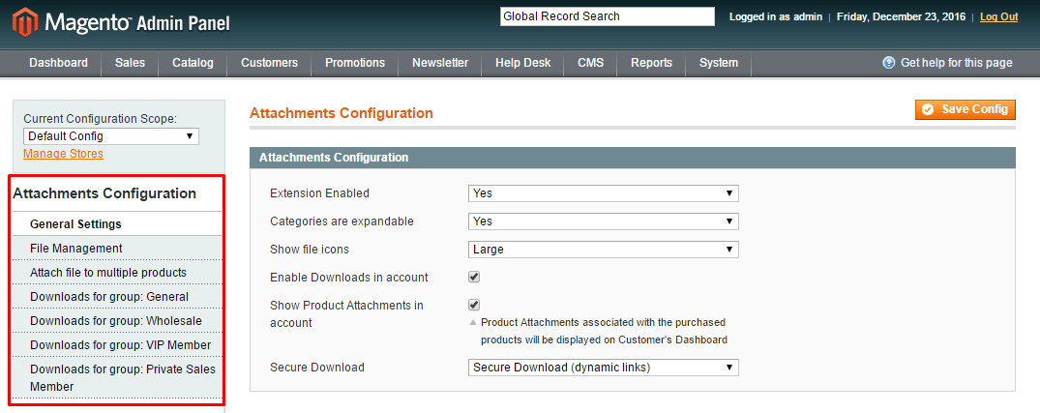Click the Save Config button
This screenshot has width=1040, height=413.
tap(966, 109)
